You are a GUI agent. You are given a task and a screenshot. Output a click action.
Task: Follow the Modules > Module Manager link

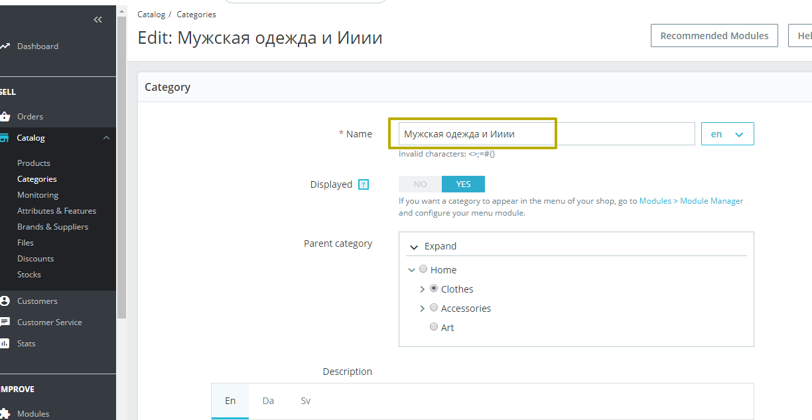pos(691,201)
